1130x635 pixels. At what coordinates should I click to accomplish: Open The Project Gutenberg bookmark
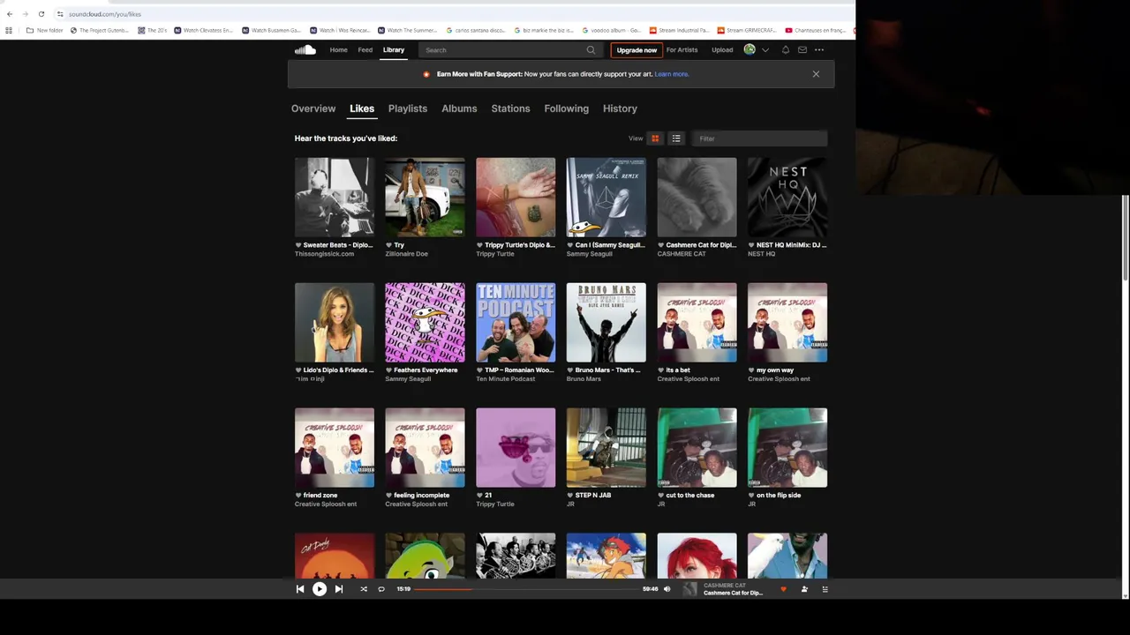point(98,30)
